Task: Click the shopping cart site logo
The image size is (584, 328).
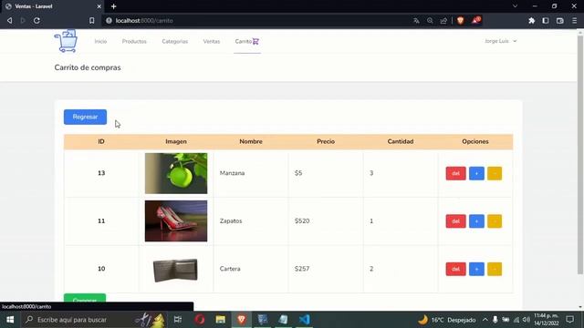Action: click(66, 41)
